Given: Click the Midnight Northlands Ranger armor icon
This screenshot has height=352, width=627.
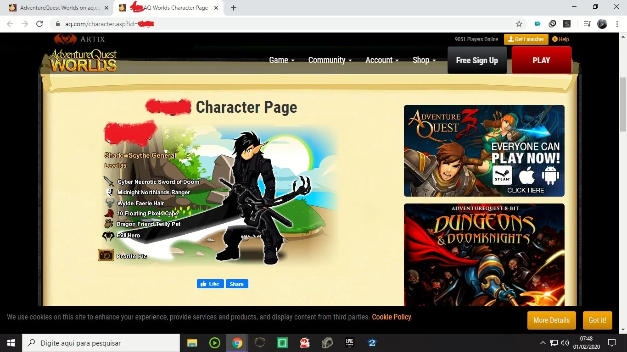Looking at the screenshot, I should [109, 192].
